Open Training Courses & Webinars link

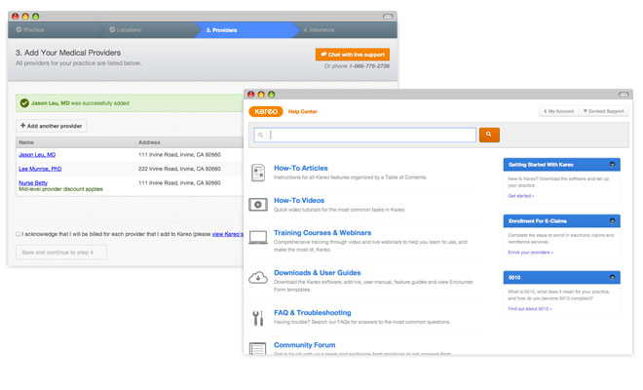322,233
